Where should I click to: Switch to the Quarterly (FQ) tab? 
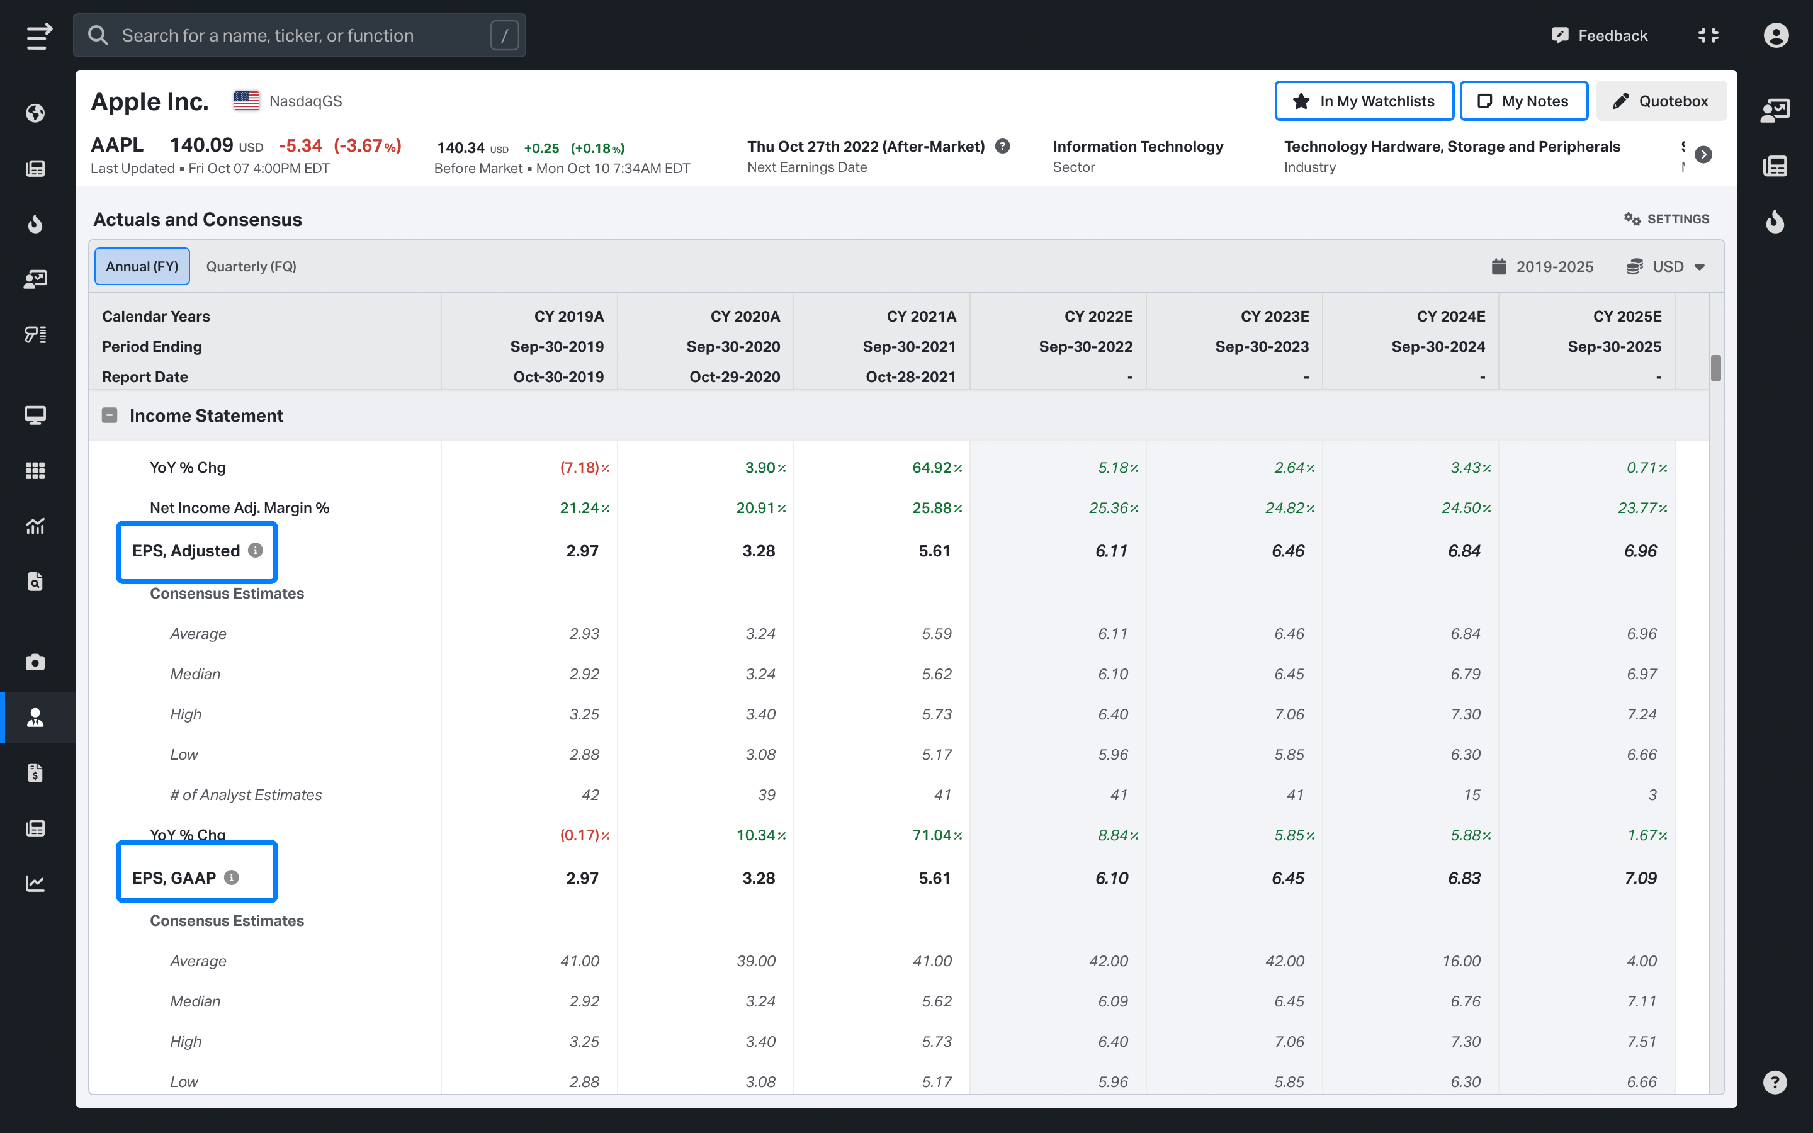(251, 267)
